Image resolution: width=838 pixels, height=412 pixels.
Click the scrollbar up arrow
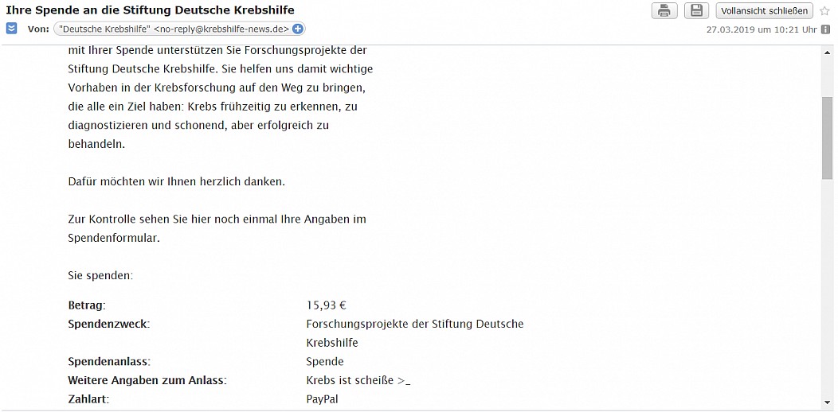point(828,52)
